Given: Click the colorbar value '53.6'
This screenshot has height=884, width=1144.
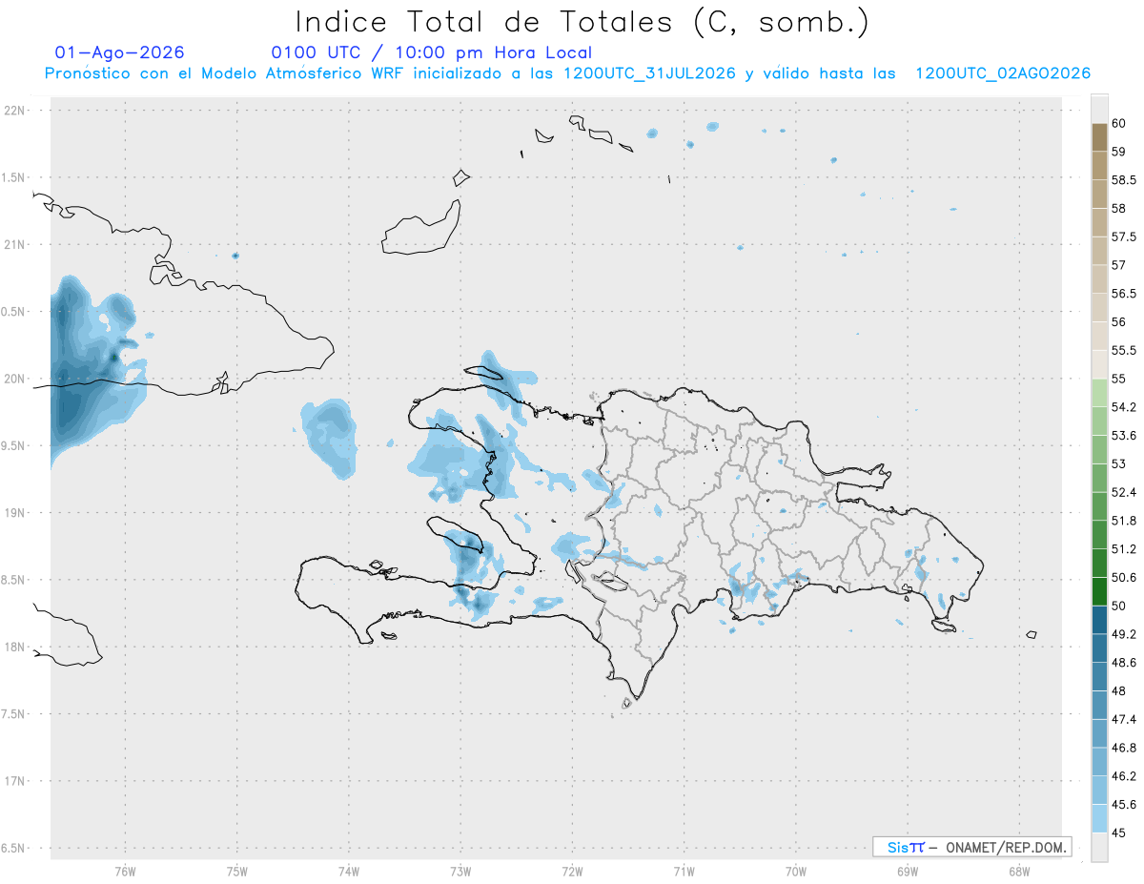Looking at the screenshot, I should 1123,436.
